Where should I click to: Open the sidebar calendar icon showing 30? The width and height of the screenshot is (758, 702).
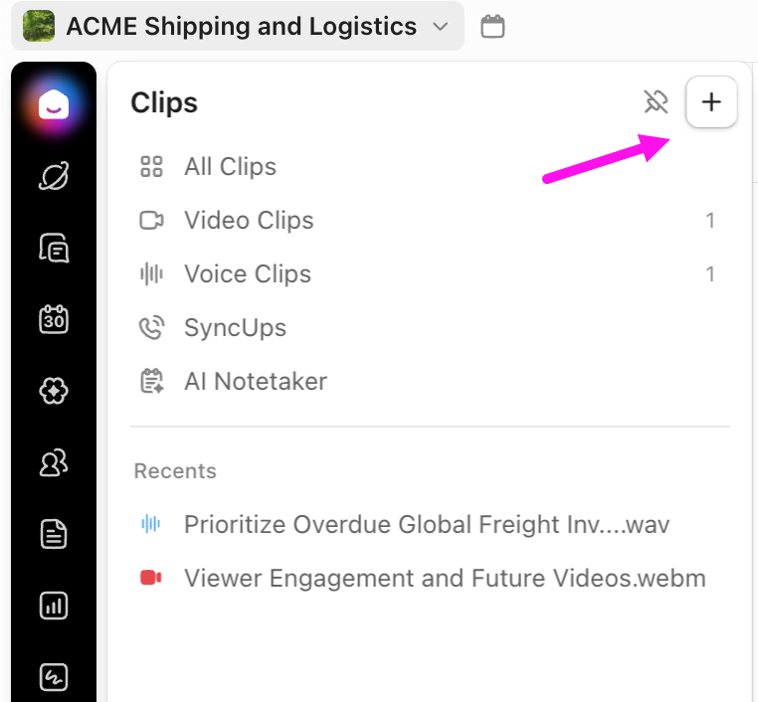54,319
